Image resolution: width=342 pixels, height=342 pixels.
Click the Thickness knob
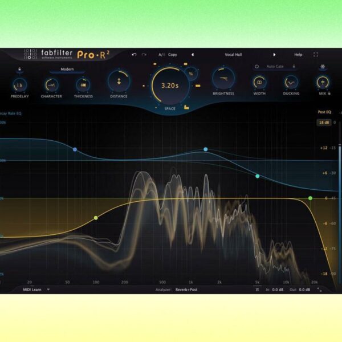pyautogui.click(x=83, y=85)
